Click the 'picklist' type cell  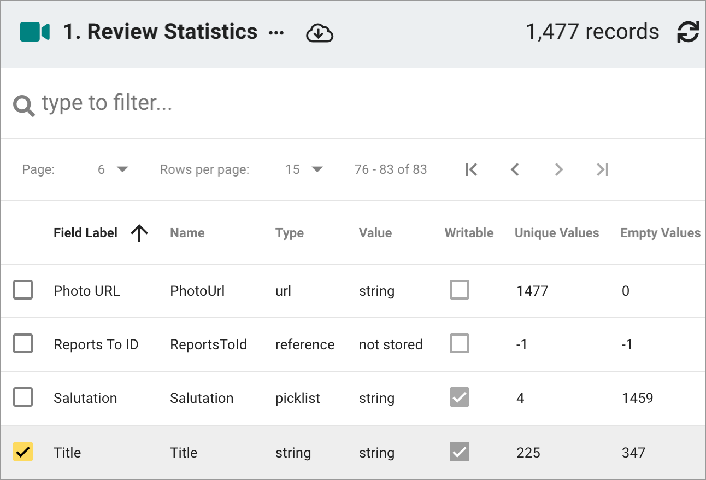[x=298, y=399]
